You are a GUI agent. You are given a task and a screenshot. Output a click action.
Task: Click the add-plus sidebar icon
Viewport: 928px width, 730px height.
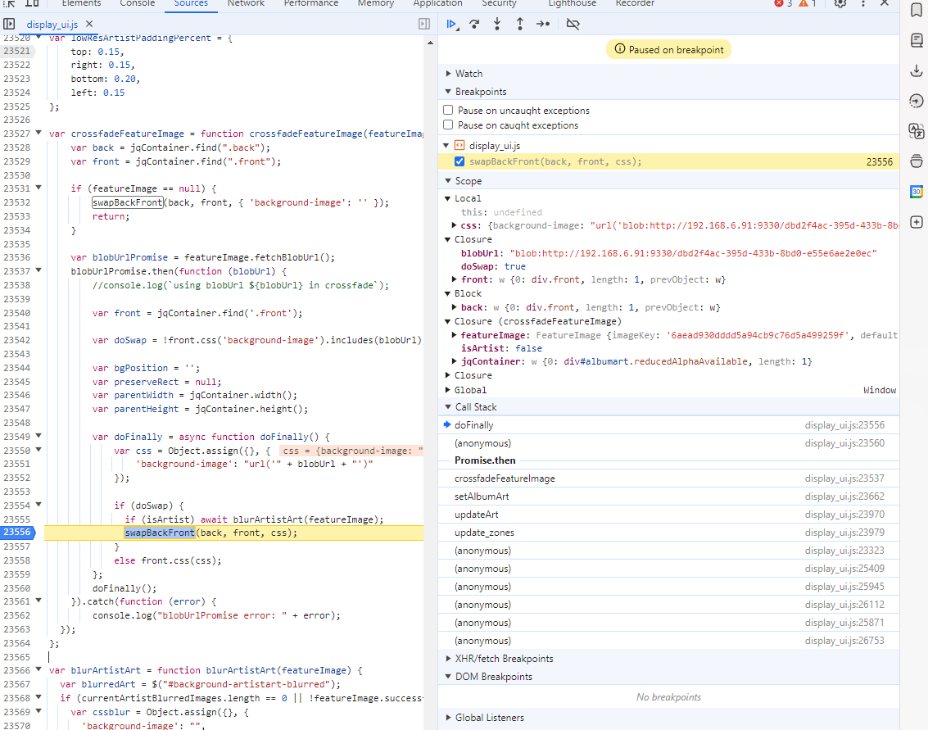point(917,222)
